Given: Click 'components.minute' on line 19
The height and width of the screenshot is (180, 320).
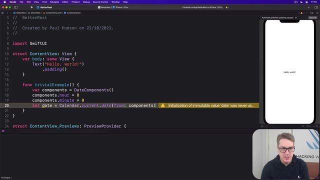Looking at the screenshot, I should coord(53,100).
